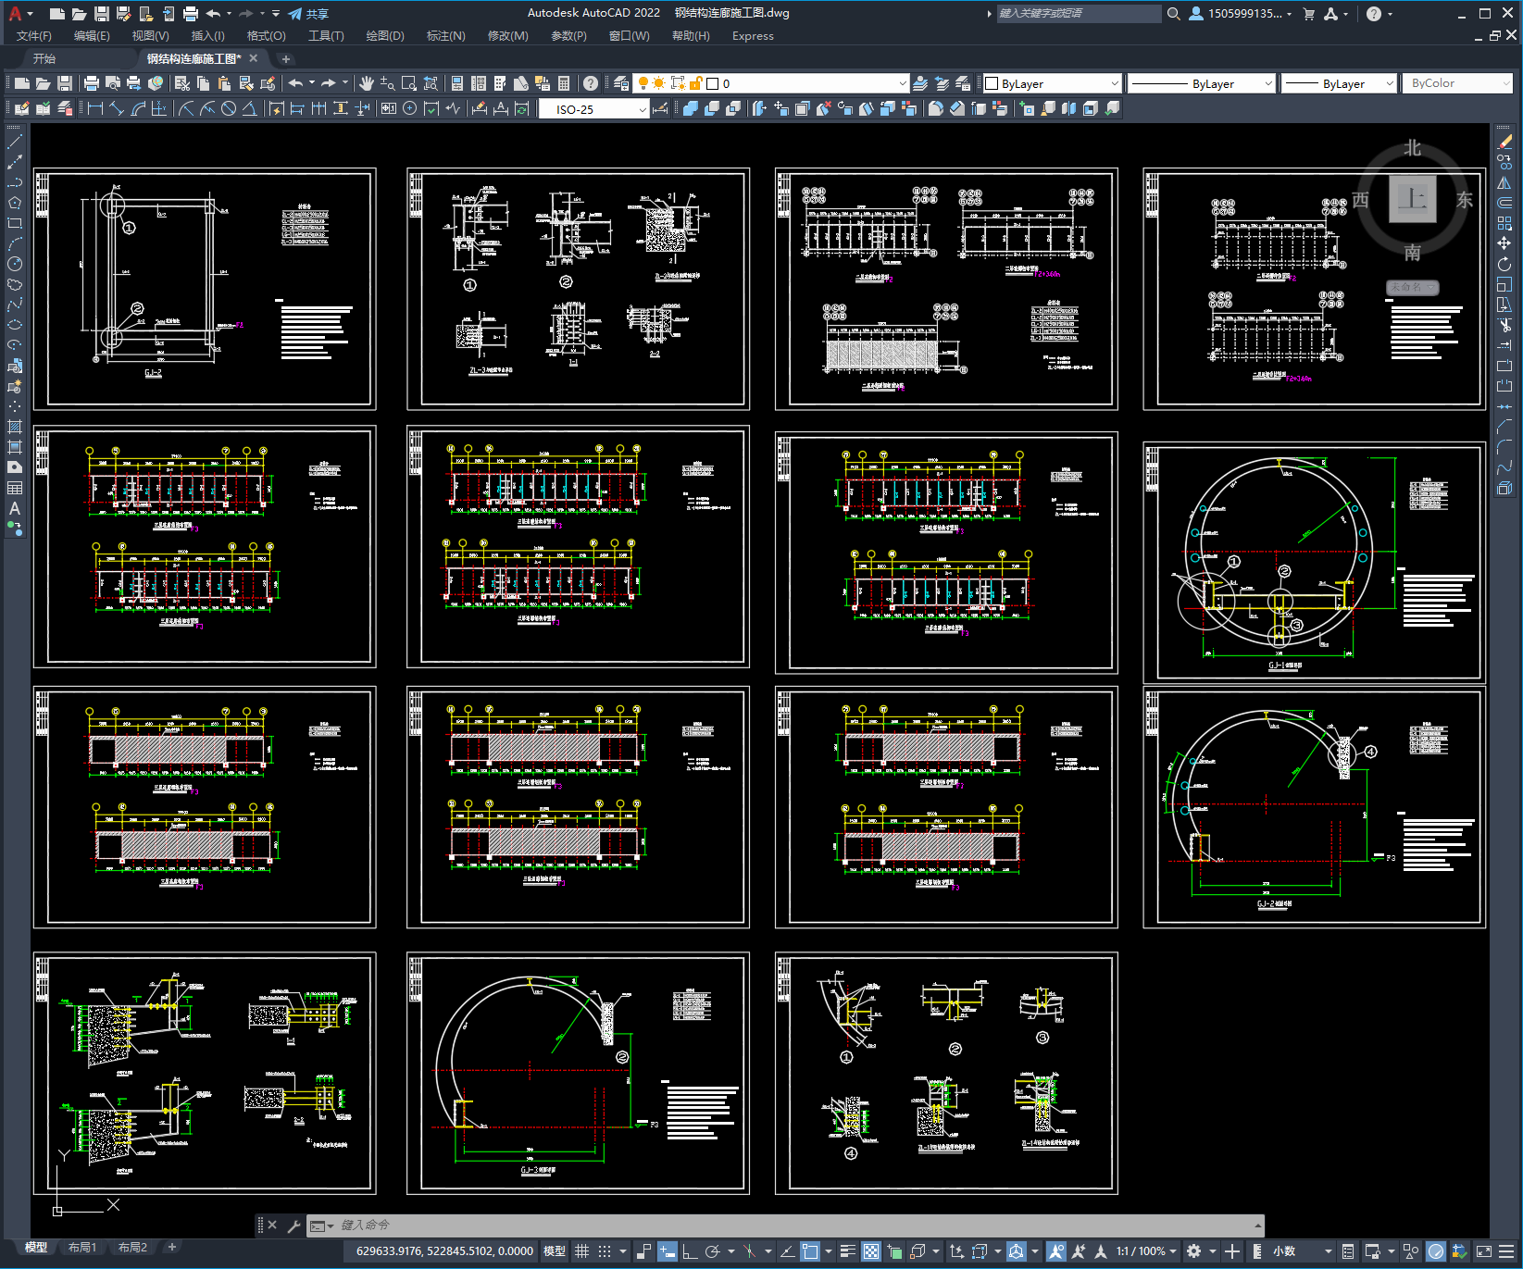Toggle Object Snap in status bar

coord(810,1251)
